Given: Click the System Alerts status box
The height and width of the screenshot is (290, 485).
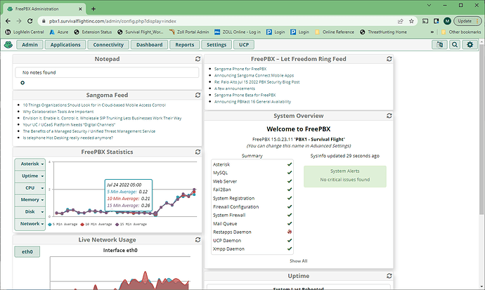Looking at the screenshot, I should (345, 176).
